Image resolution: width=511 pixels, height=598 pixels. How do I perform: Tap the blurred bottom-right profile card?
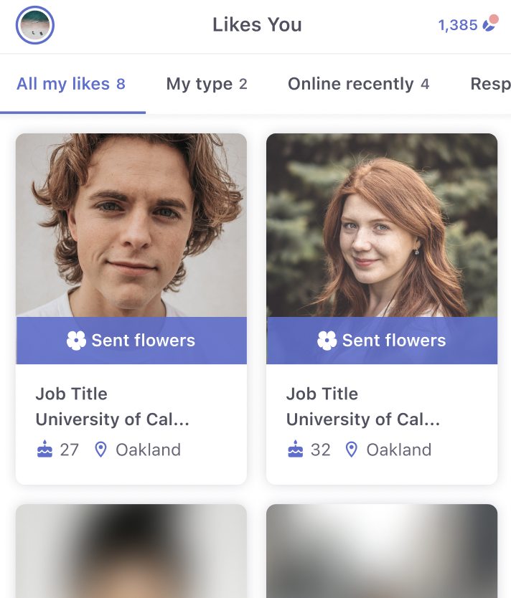tap(382, 551)
